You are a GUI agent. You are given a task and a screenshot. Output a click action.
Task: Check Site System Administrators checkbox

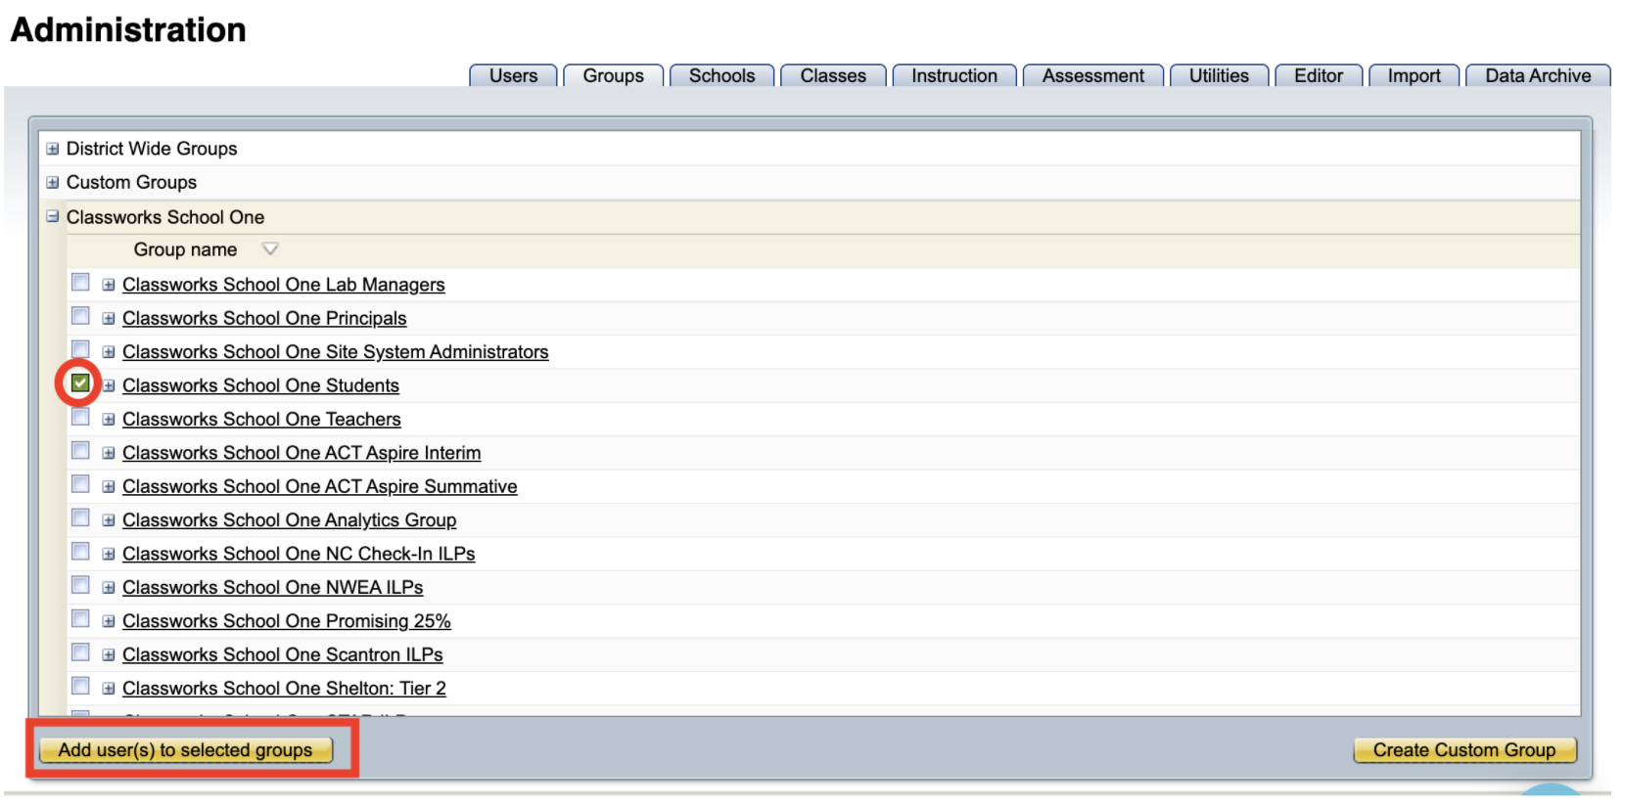click(80, 349)
